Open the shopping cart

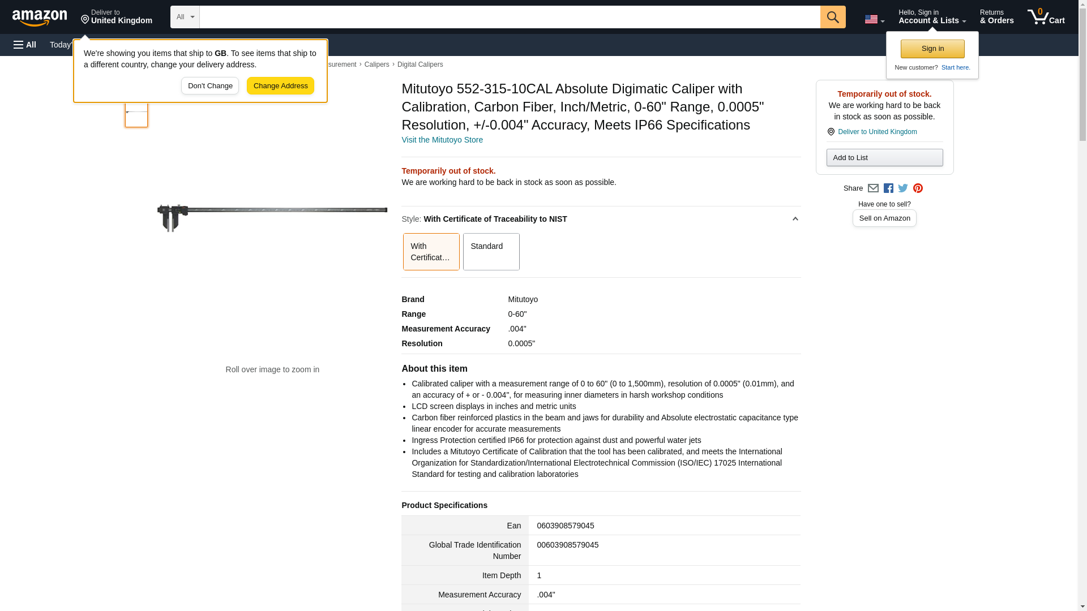tap(1046, 17)
